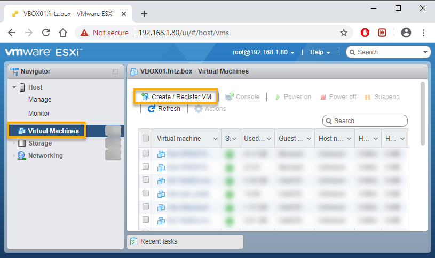Open the VM Console toolbar item
The width and height of the screenshot is (435, 258).
tap(242, 96)
